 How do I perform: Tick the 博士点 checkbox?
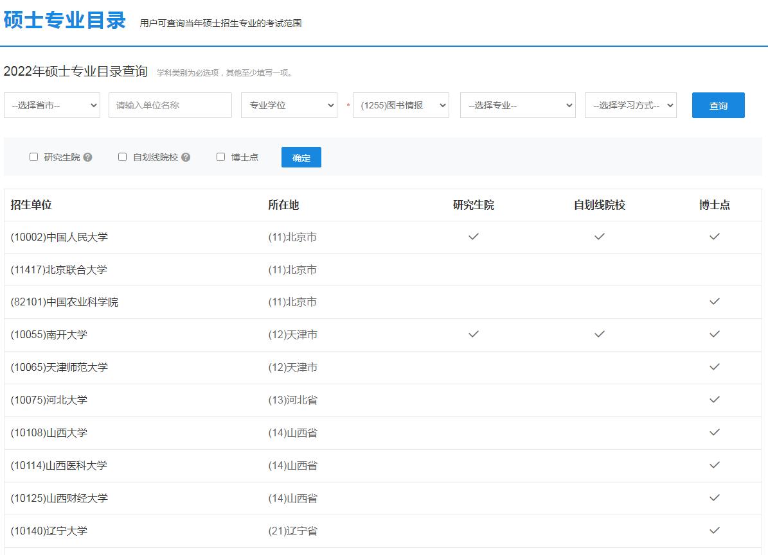coord(221,157)
